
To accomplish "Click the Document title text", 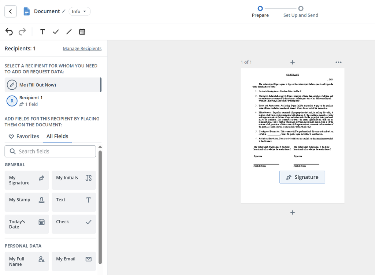I will 47,11.
